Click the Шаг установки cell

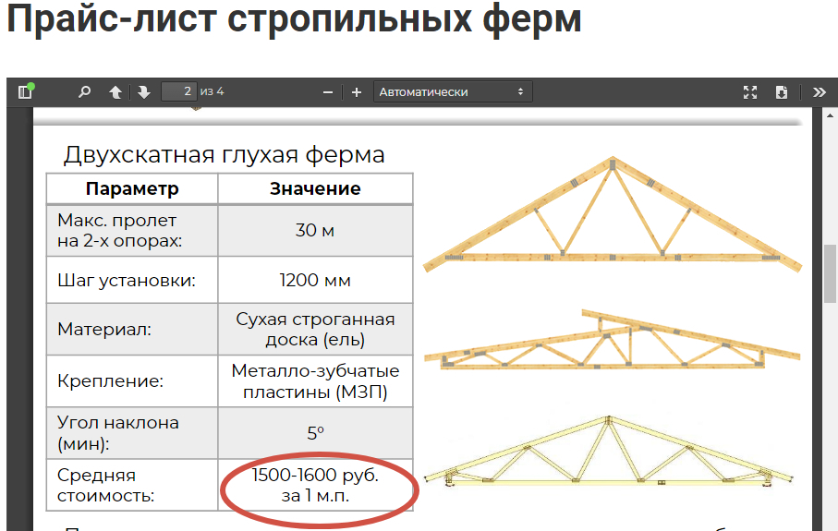point(132,280)
